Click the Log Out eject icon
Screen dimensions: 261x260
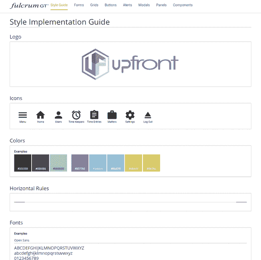[148, 115]
